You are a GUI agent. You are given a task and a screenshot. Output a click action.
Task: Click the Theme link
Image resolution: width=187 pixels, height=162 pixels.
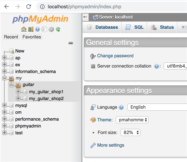point(105,120)
